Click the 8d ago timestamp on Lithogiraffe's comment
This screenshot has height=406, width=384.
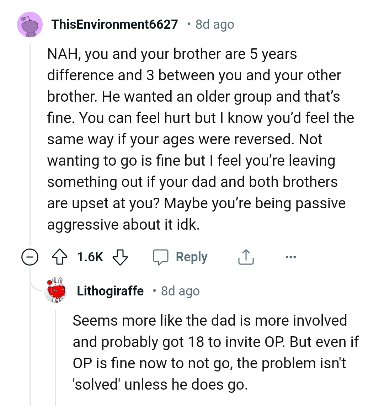180,290
